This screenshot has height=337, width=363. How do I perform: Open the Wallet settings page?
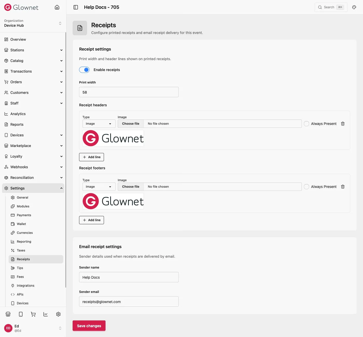(x=36, y=224)
